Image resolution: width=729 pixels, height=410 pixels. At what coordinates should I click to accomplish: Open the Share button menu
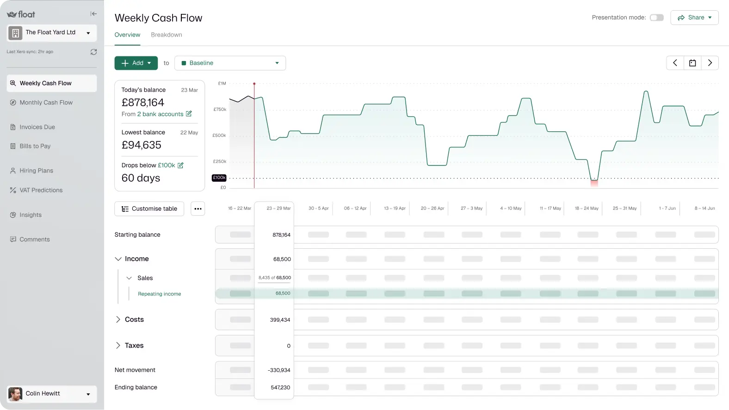[x=694, y=18]
